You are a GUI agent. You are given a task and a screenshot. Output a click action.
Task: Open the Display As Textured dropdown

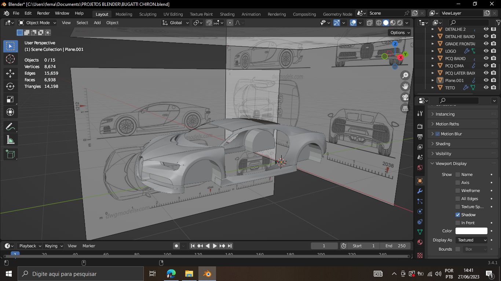[x=472, y=240]
